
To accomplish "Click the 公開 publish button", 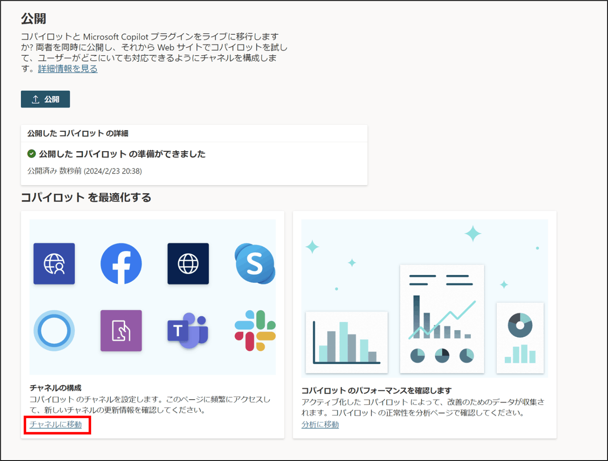I will pos(45,99).
